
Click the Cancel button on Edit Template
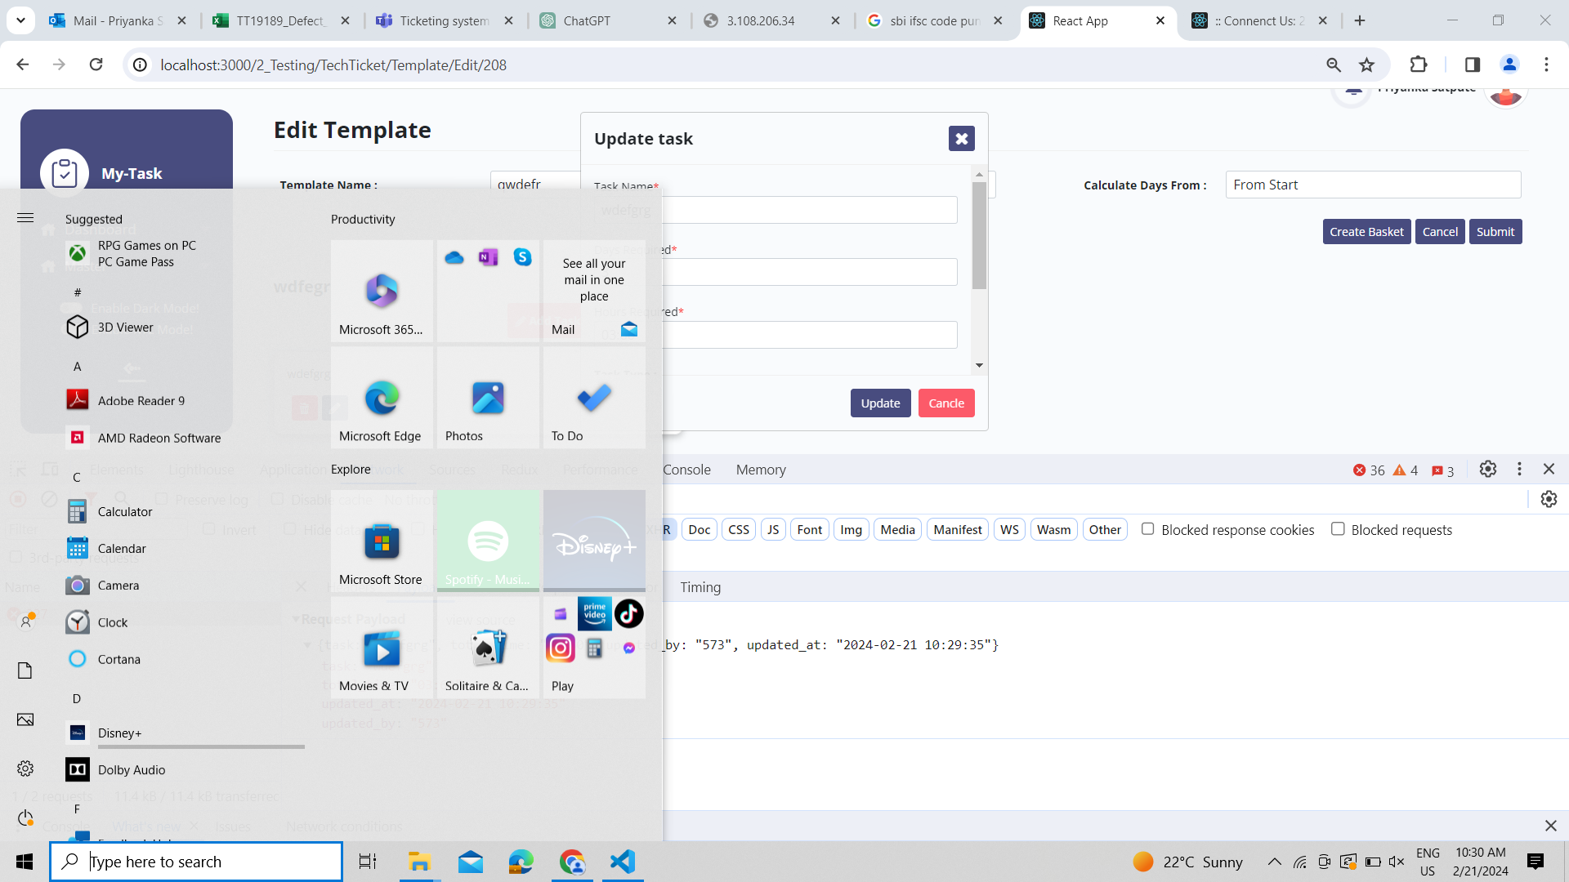(1440, 232)
